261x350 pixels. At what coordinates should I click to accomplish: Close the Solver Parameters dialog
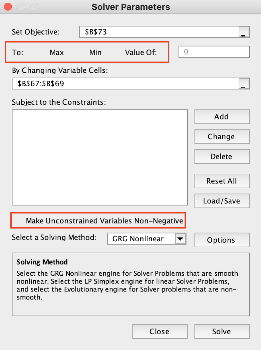160,331
